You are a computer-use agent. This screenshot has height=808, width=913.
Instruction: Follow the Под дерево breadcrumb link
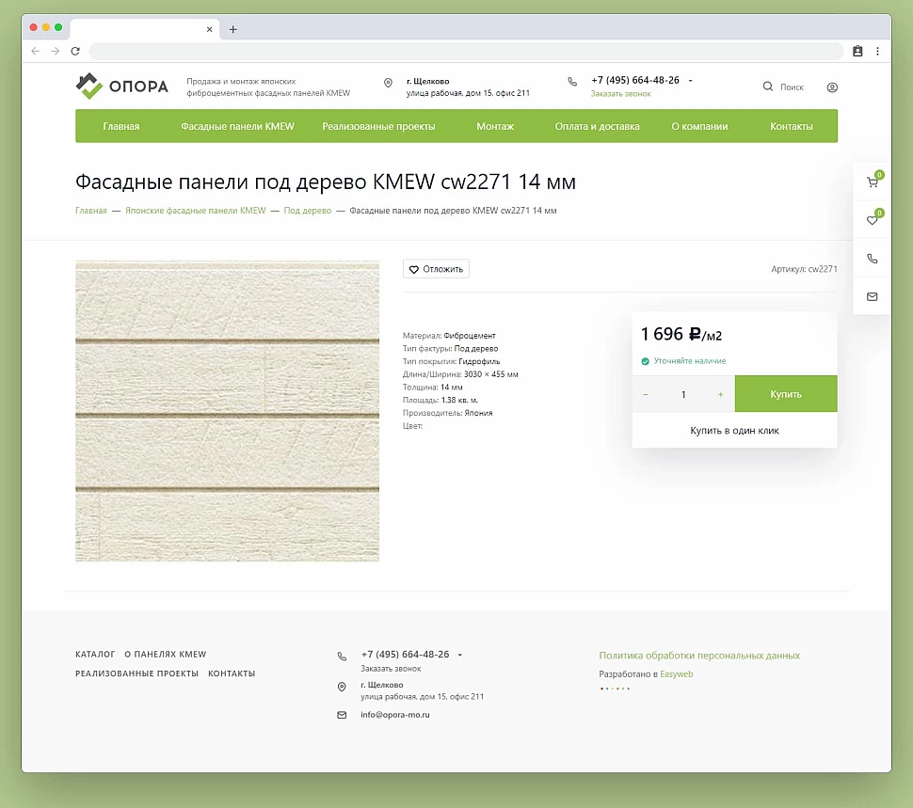pos(308,211)
